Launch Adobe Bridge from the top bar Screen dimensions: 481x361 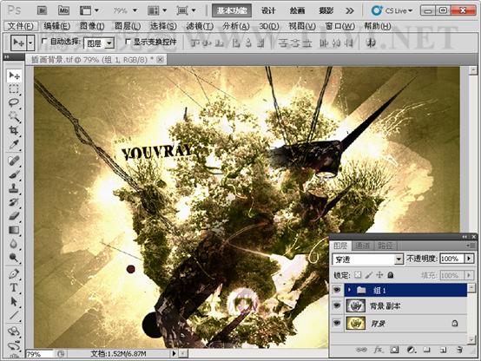tap(42, 10)
